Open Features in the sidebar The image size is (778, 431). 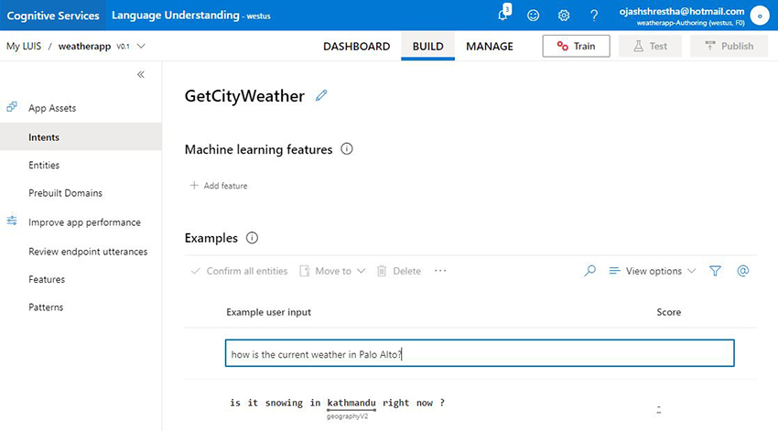click(47, 279)
